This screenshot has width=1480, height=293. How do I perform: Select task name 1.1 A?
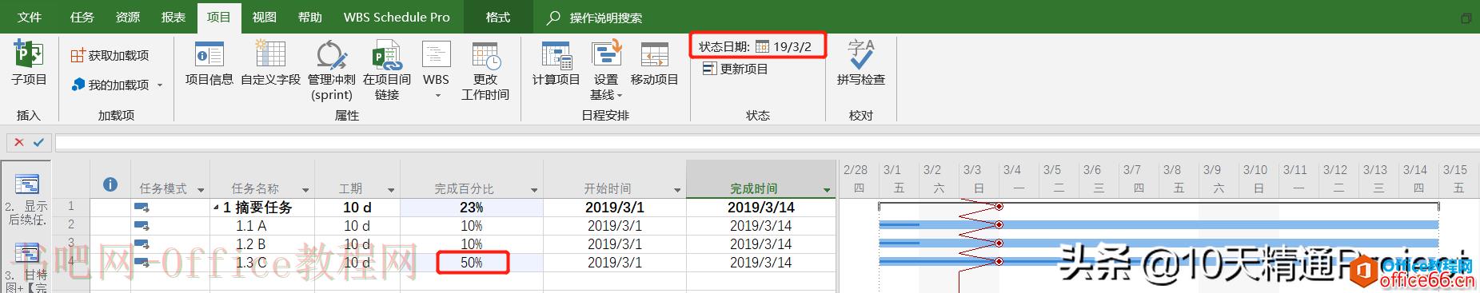click(251, 226)
